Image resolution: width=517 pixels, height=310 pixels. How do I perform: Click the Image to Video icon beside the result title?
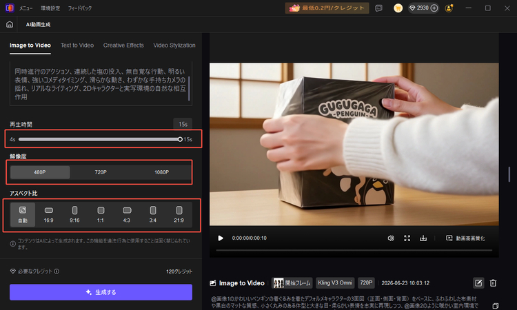pyautogui.click(x=213, y=283)
